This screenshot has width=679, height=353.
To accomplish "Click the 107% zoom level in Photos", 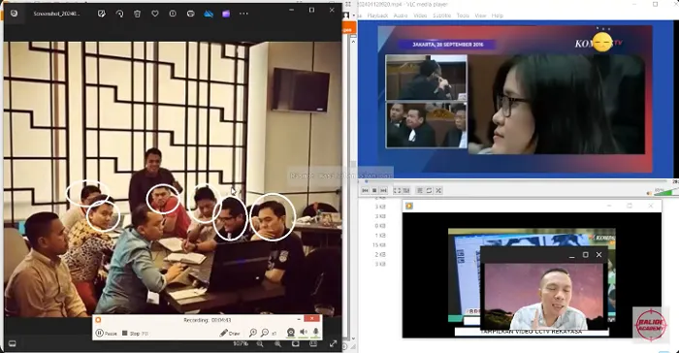I will pos(241,344).
